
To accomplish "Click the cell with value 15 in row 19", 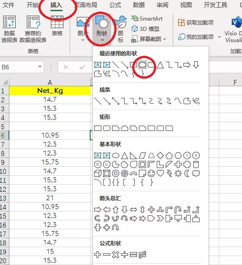I will [50, 252].
